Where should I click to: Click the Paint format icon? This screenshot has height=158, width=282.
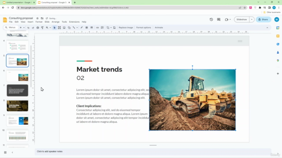coord(42,28)
